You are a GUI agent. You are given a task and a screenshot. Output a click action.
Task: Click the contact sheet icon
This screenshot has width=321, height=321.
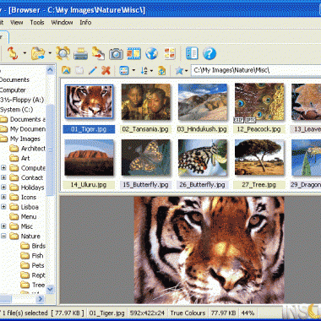pos(170,53)
